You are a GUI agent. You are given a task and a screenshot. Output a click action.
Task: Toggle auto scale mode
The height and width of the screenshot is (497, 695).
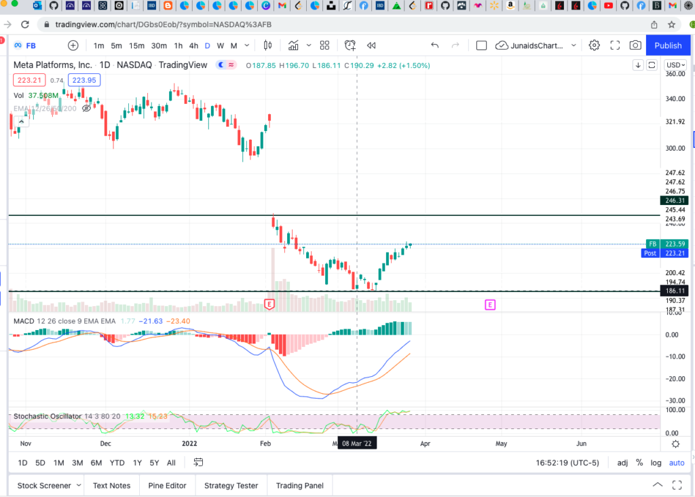point(677,462)
